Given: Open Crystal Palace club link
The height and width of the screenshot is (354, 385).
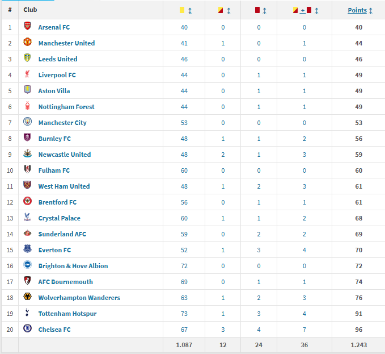Looking at the screenshot, I should point(59,218).
